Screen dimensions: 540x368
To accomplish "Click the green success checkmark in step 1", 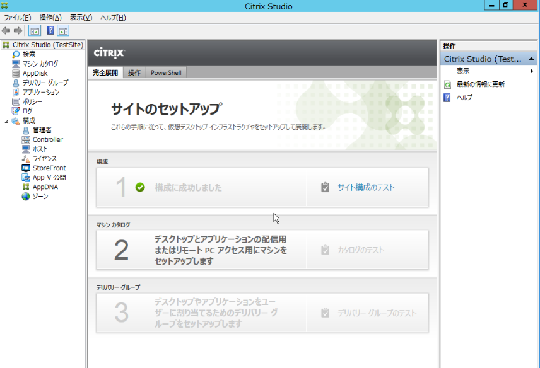I will point(140,187).
